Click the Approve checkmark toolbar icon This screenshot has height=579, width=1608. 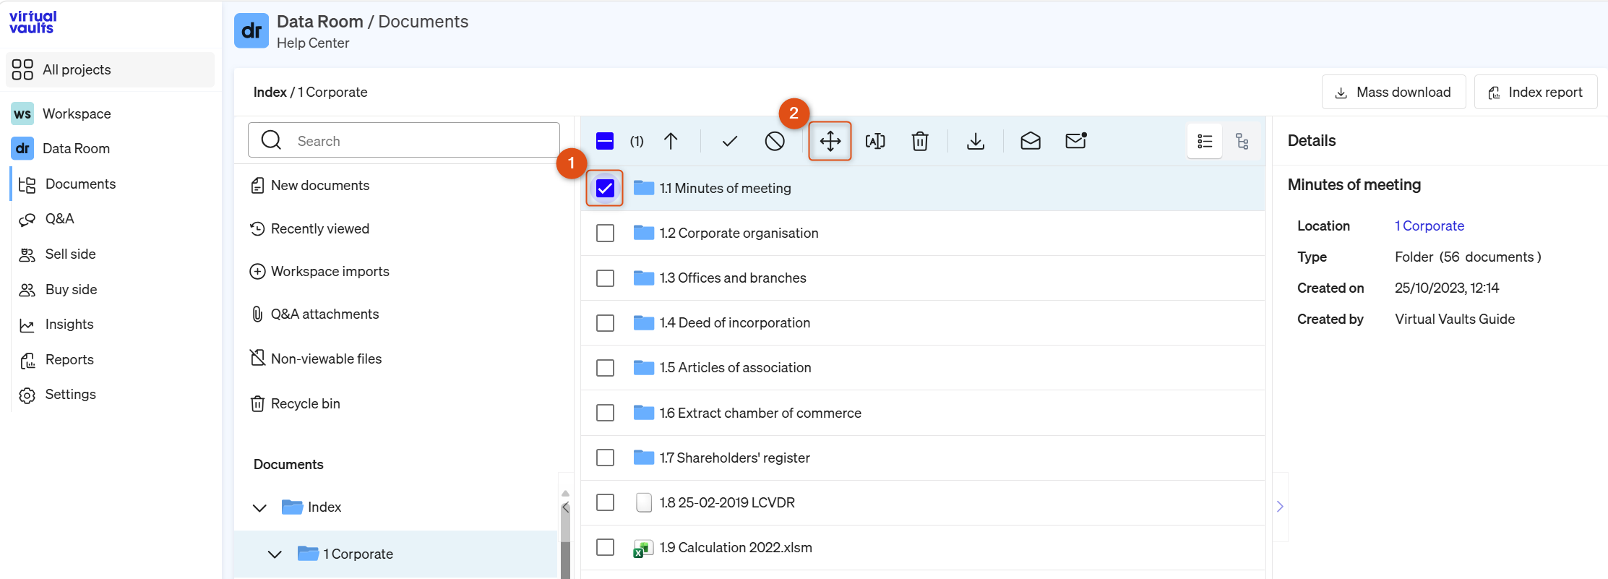pyautogui.click(x=730, y=141)
